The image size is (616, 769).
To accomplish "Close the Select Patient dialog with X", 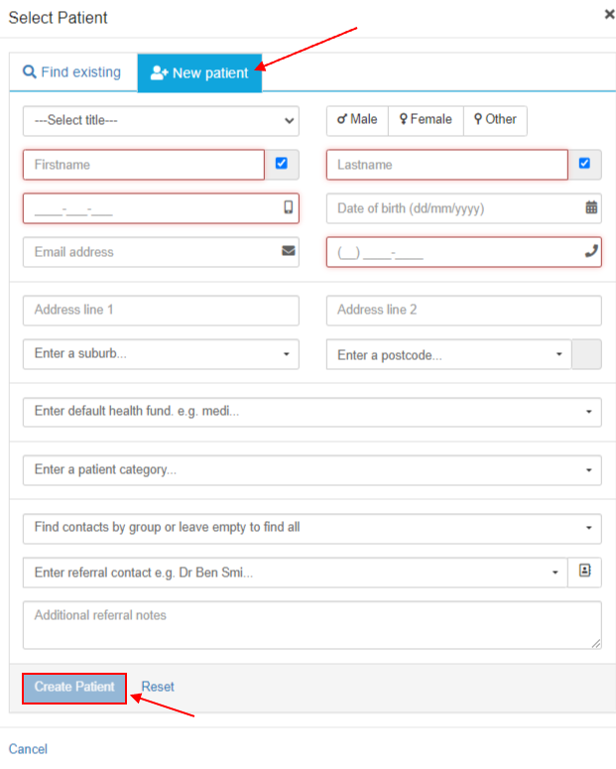I will tap(609, 15).
